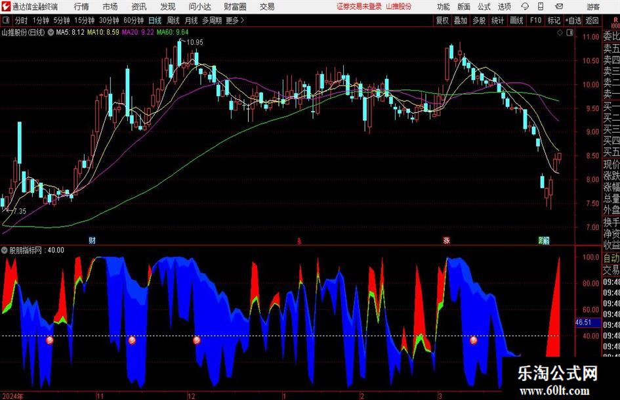
Task: Click the 返回 back button
Action: click(592, 20)
